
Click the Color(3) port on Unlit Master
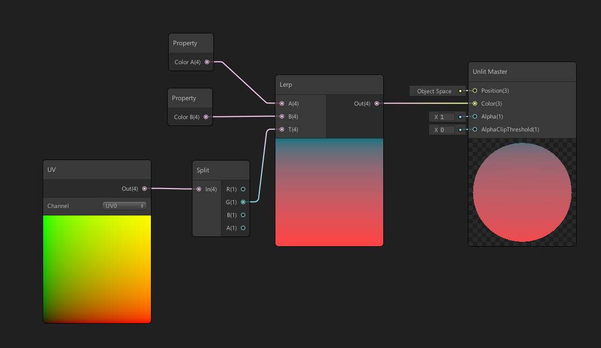pos(475,103)
